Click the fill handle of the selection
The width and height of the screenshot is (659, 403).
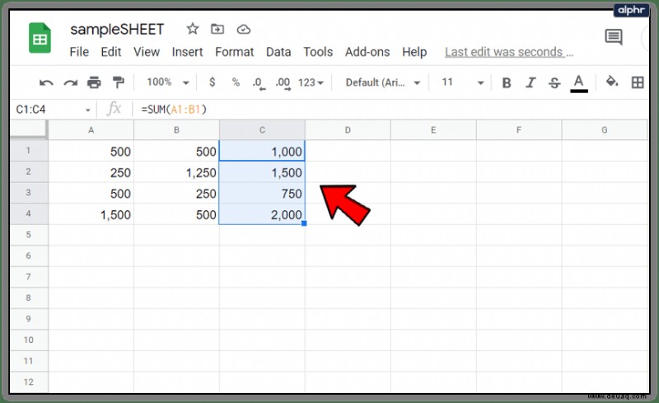pyautogui.click(x=304, y=223)
